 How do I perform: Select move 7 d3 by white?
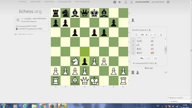click(139, 49)
